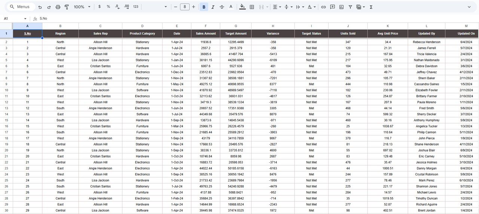This screenshot has height=214, width=479.
Task: Open horizontal align dropdown
Action: coord(277,7)
